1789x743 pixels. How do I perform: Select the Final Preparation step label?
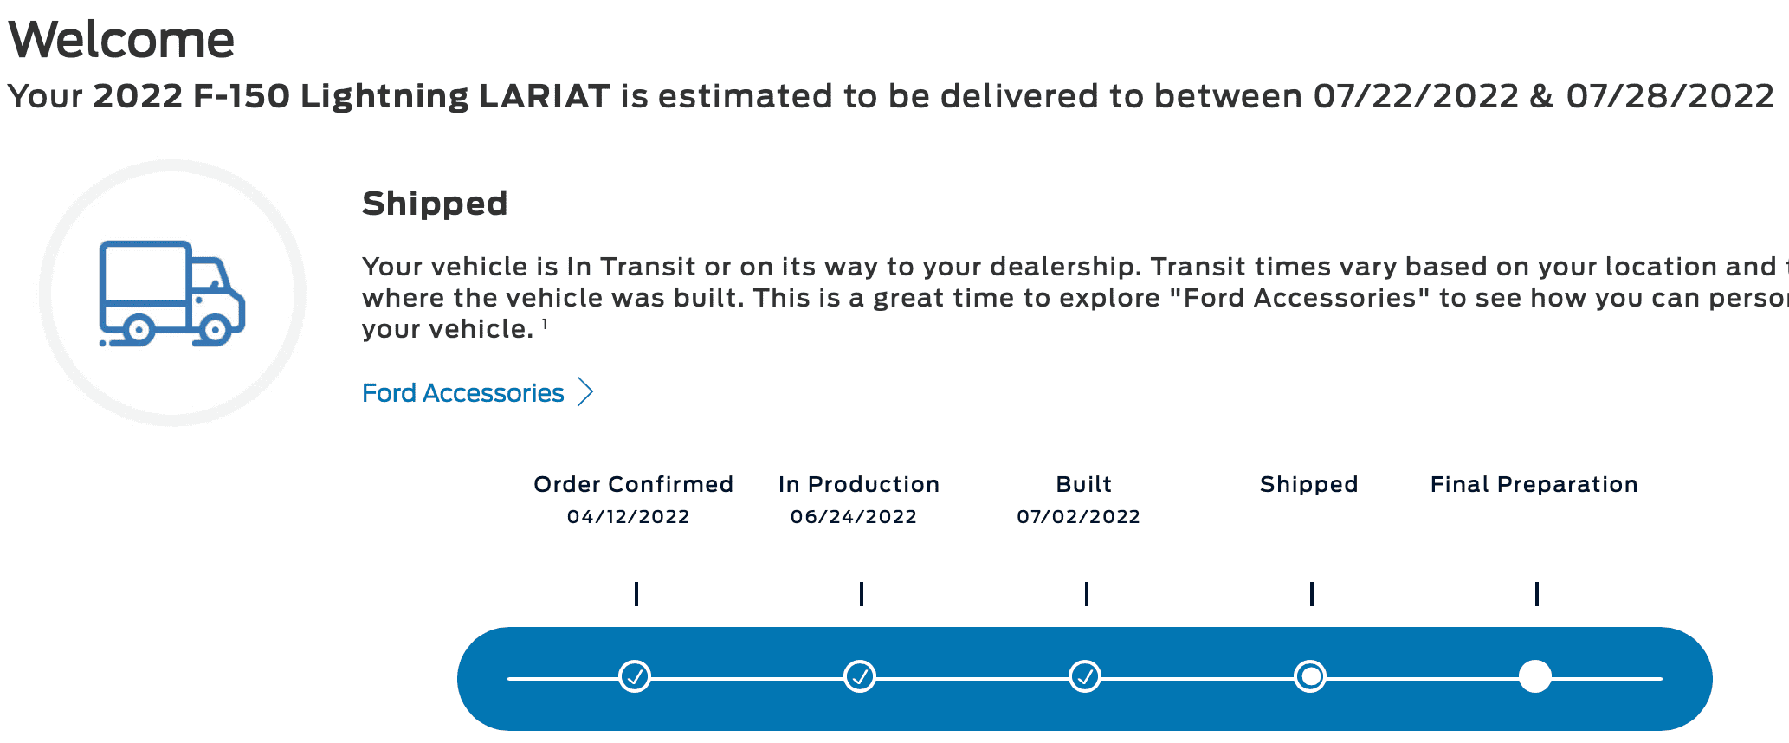coord(1534,484)
